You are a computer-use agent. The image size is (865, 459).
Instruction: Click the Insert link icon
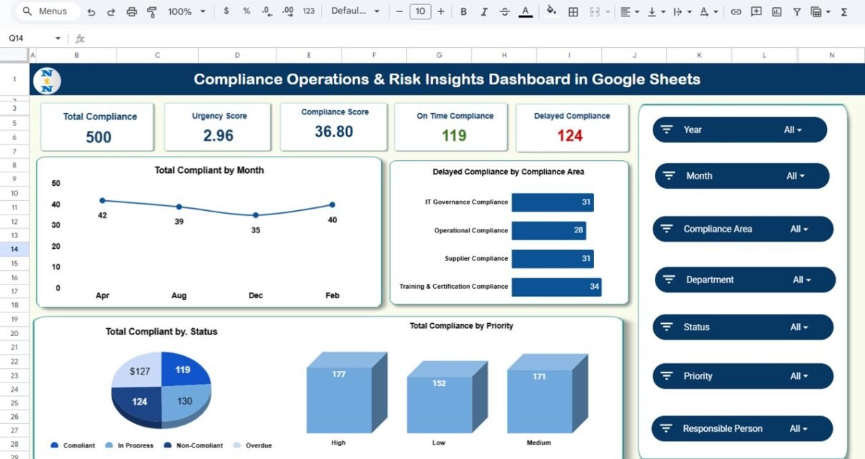[736, 12]
